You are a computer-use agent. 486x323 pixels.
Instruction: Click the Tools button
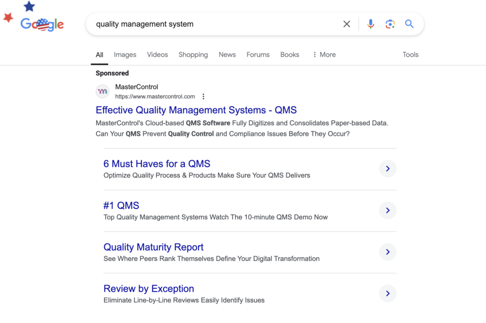point(410,55)
